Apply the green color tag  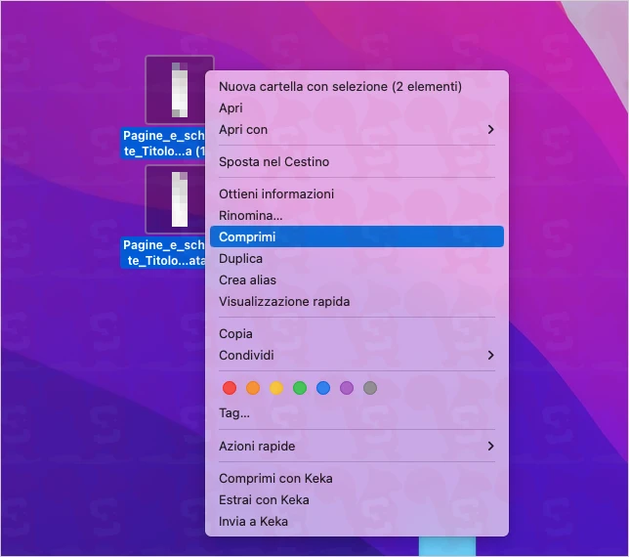300,388
